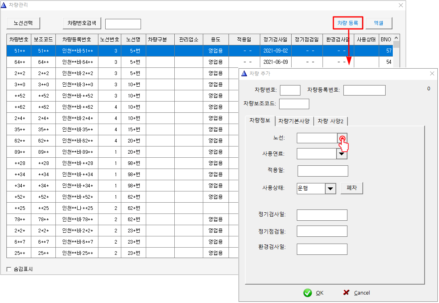Click the 차량구분 column header
439x303 pixels.
160,39
